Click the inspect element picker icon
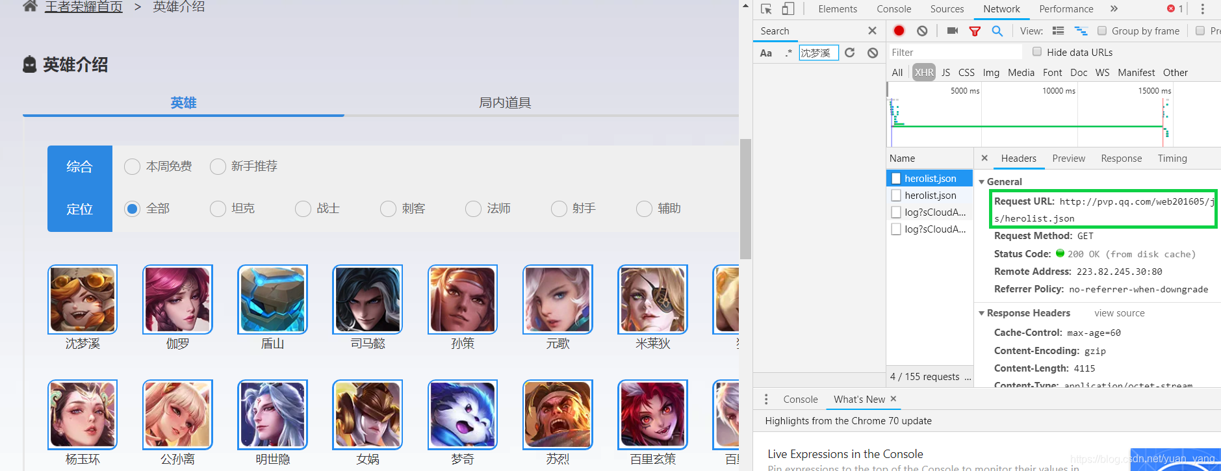1221x471 pixels. [766, 9]
